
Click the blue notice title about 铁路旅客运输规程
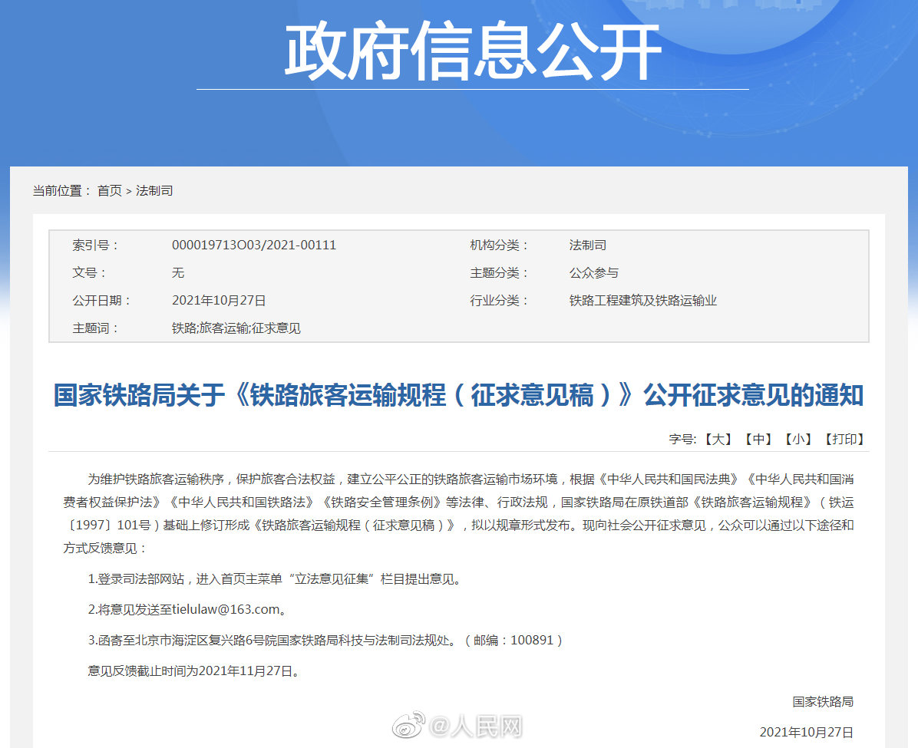click(x=458, y=396)
